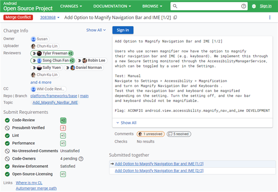Open the CHANGES dropdown menu
278x192 pixels.
point(71,6)
